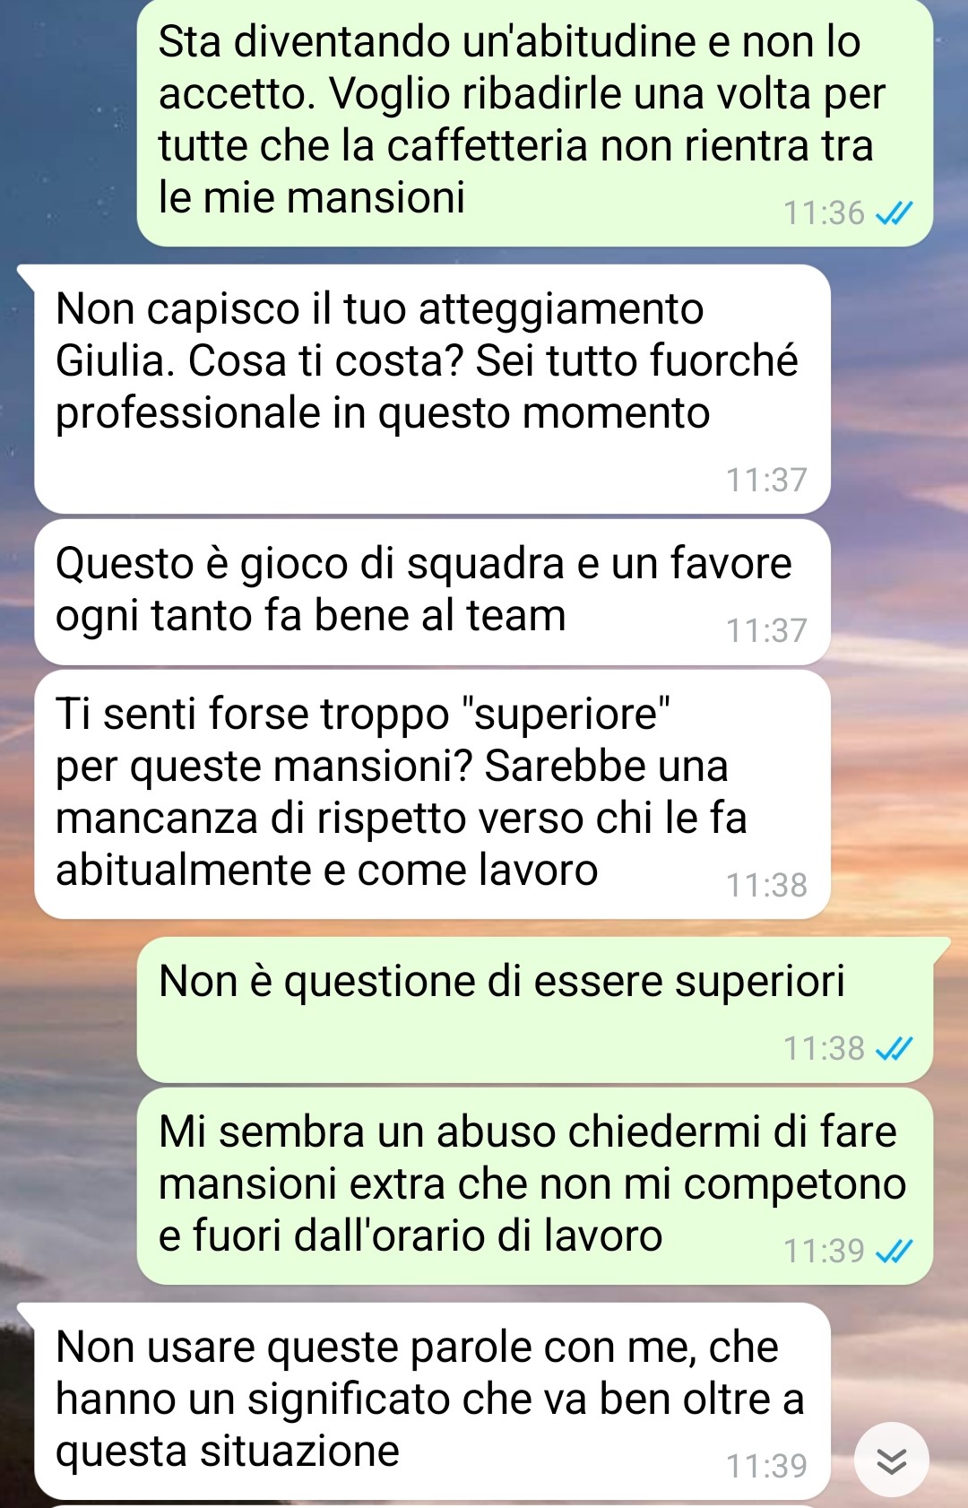Tap the scroll-to-bottom double chevron button

point(891,1460)
